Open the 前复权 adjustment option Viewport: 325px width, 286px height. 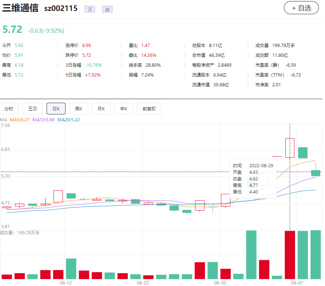click(x=149, y=109)
